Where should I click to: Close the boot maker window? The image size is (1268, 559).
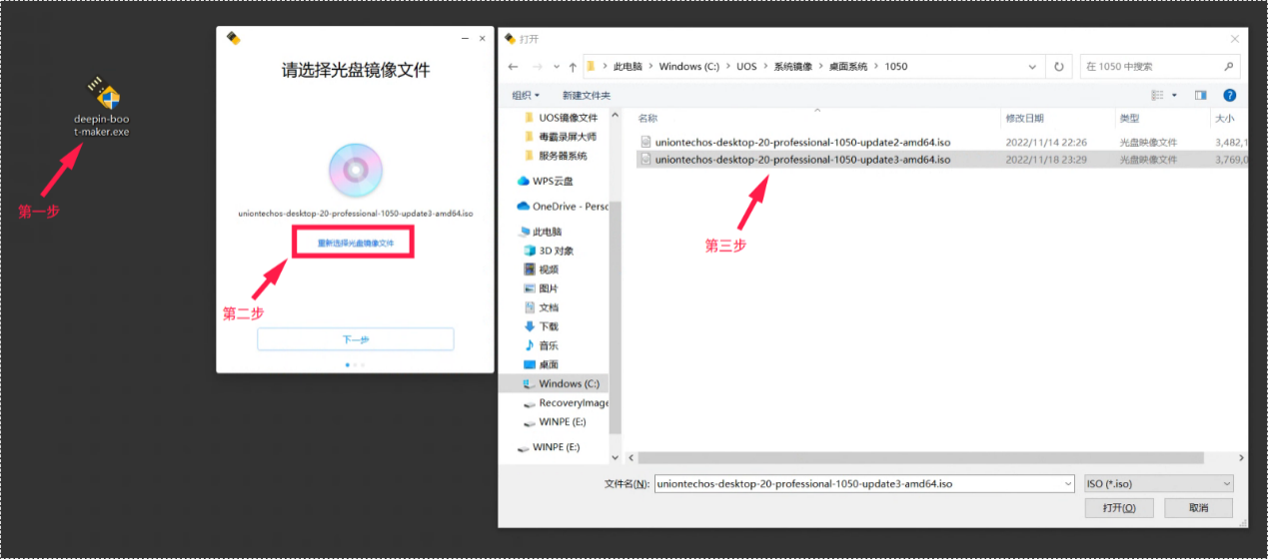tap(484, 38)
